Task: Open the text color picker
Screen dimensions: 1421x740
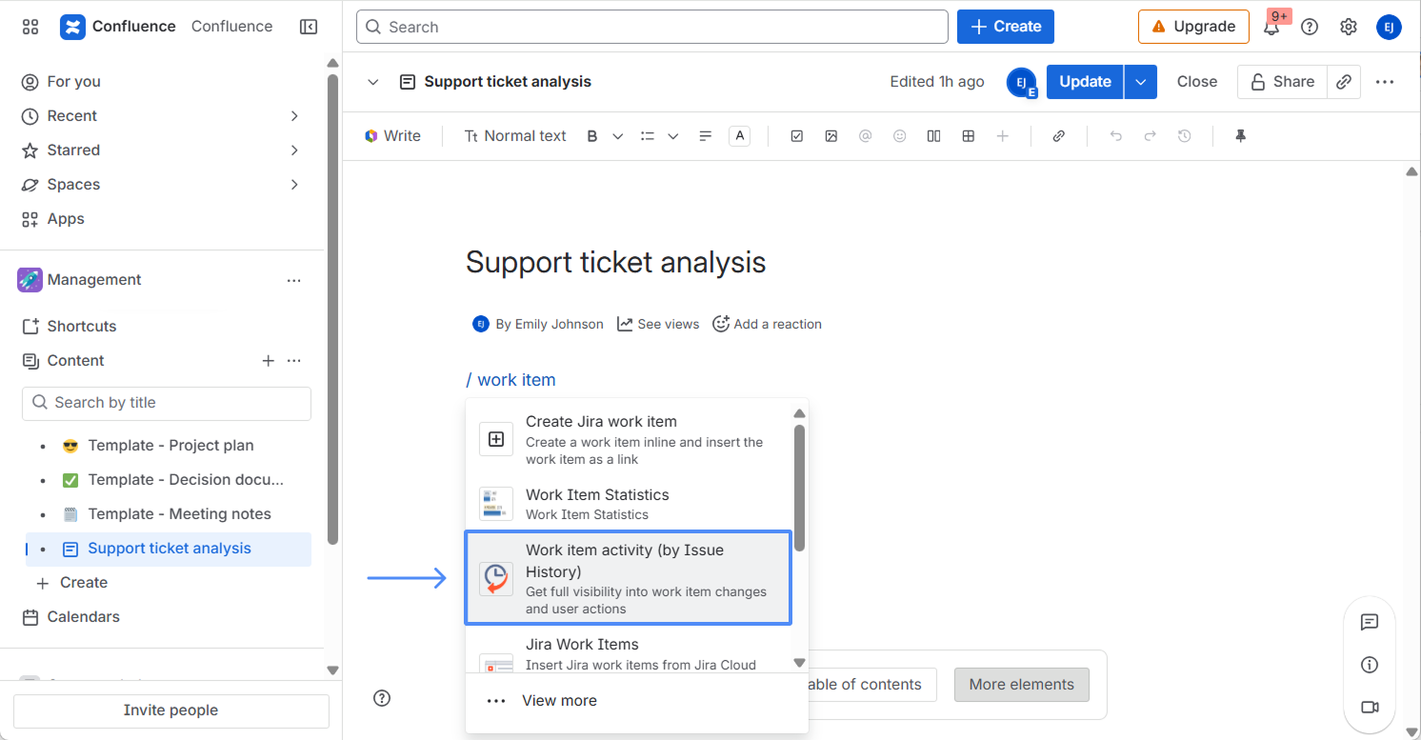Action: pos(739,136)
